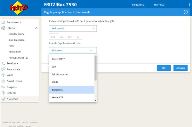Click the Diagnosi magnifier icon
This screenshot has width=192, height=127.
pos(3,87)
